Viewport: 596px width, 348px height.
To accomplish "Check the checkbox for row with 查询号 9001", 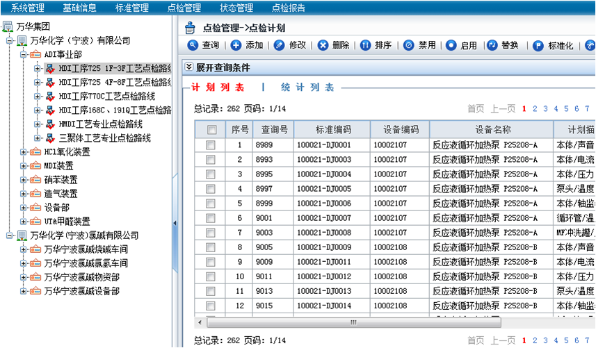I will [211, 218].
